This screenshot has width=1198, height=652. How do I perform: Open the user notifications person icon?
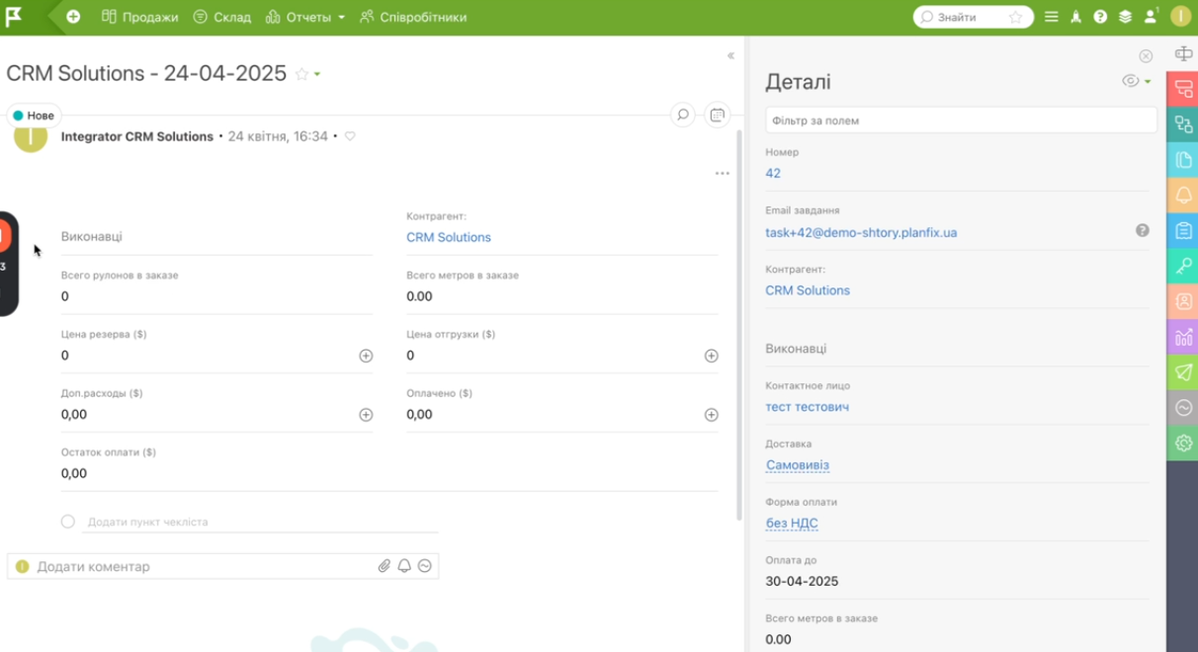coord(1151,17)
